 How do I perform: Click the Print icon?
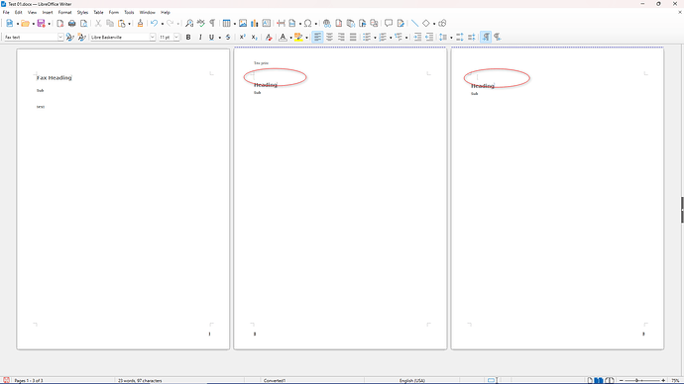(x=72, y=24)
